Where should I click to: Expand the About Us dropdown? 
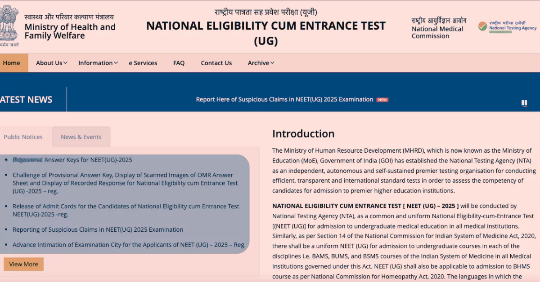[51, 63]
